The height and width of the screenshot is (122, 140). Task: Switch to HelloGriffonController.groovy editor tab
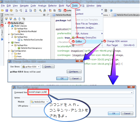point(127,15)
